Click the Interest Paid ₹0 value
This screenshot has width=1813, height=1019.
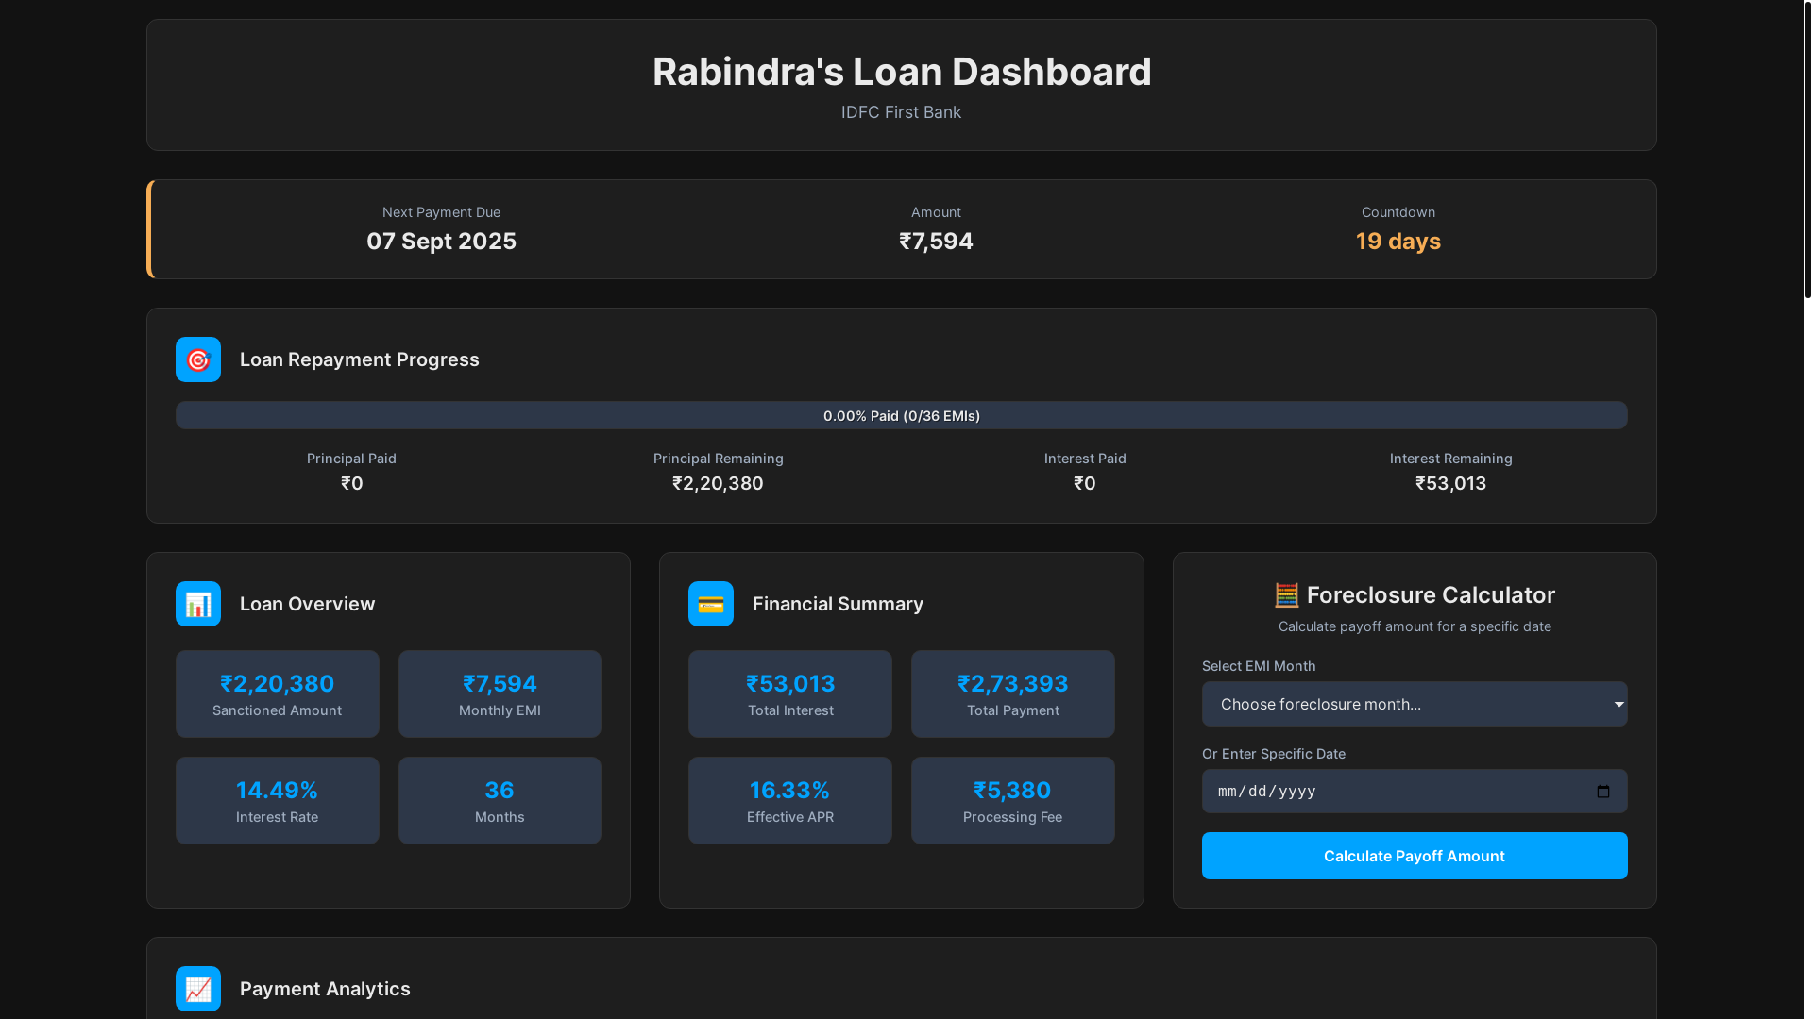pyautogui.click(x=1085, y=483)
